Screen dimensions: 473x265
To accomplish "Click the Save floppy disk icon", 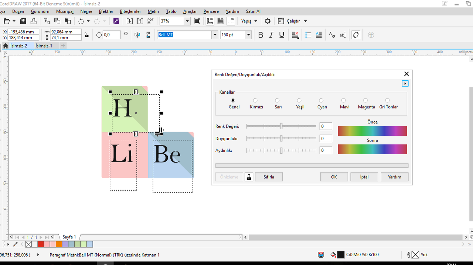I will click(23, 21).
